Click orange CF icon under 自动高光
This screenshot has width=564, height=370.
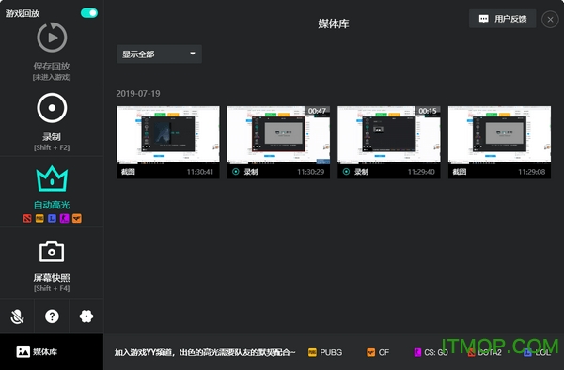pyautogui.click(x=77, y=218)
